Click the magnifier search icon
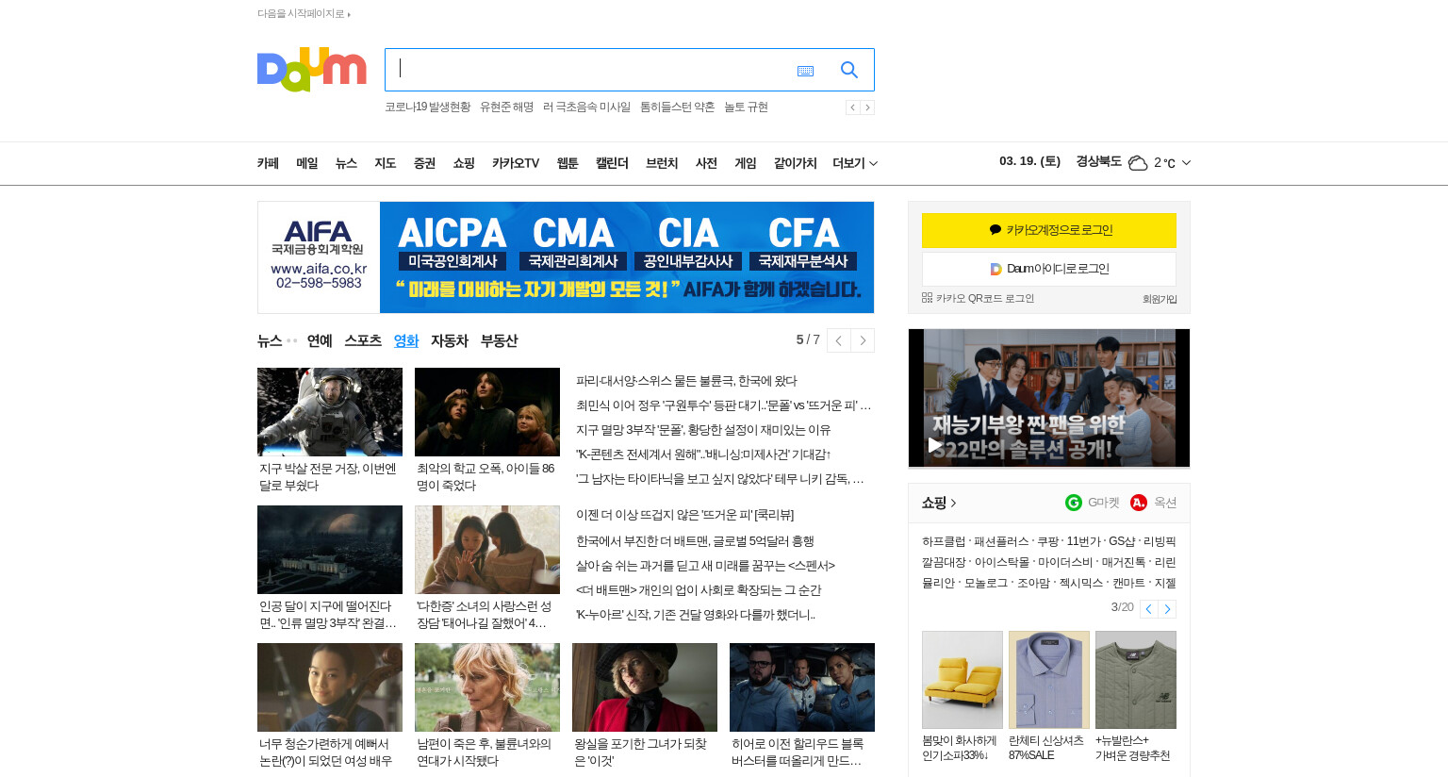Image resolution: width=1448 pixels, height=777 pixels. coord(849,70)
